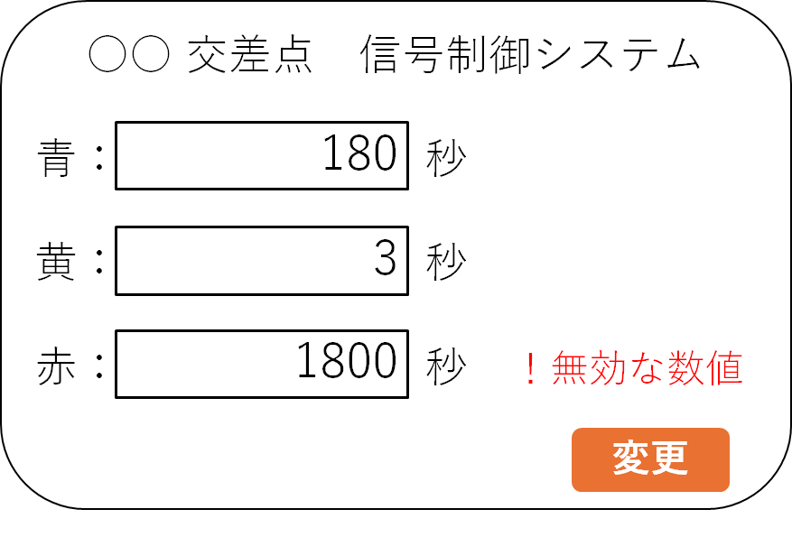
Task: Click the 秒 unit beside the 黄 field
Action: click(446, 263)
